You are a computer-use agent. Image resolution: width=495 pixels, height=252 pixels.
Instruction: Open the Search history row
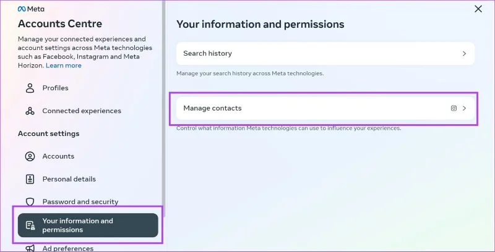[x=325, y=54]
